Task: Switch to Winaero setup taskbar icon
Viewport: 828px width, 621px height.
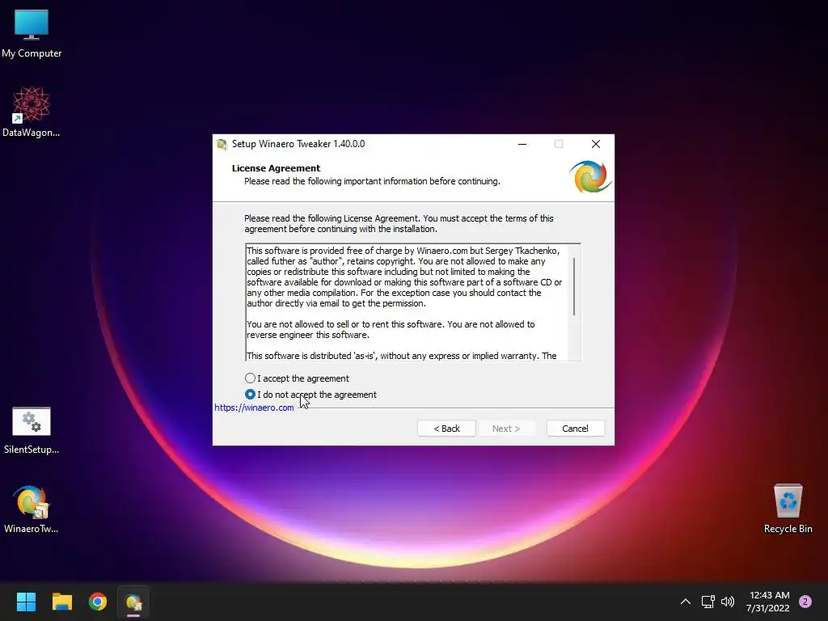Action: tap(133, 602)
